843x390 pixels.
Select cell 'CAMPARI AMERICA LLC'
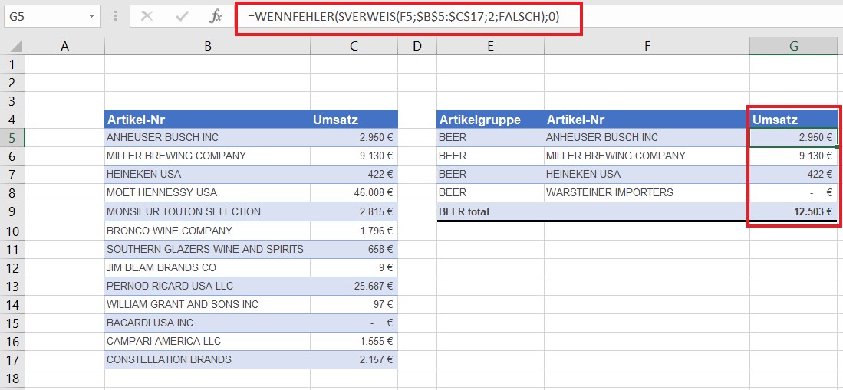208,341
